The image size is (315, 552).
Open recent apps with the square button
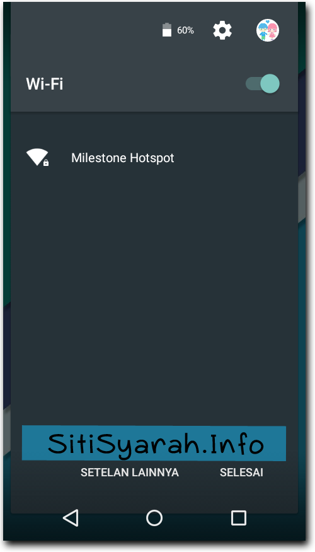(x=238, y=518)
